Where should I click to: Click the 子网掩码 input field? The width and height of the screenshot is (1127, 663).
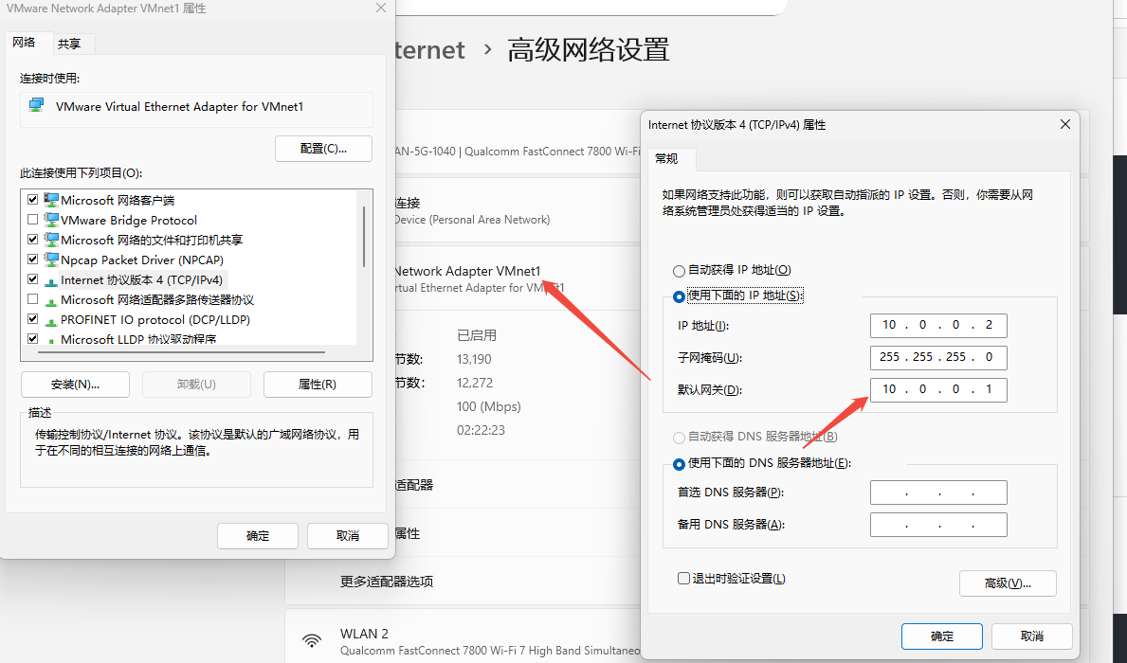(x=938, y=357)
